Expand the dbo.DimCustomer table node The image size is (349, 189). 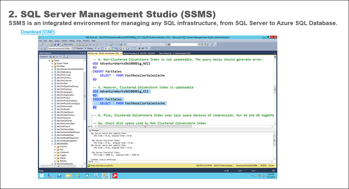[52, 81]
